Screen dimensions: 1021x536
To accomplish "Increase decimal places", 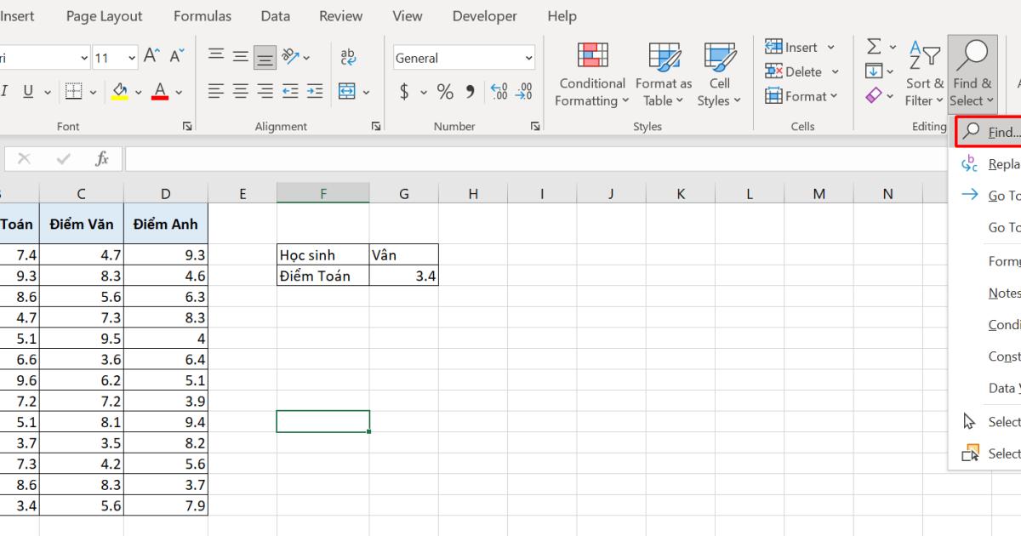I will pos(499,92).
